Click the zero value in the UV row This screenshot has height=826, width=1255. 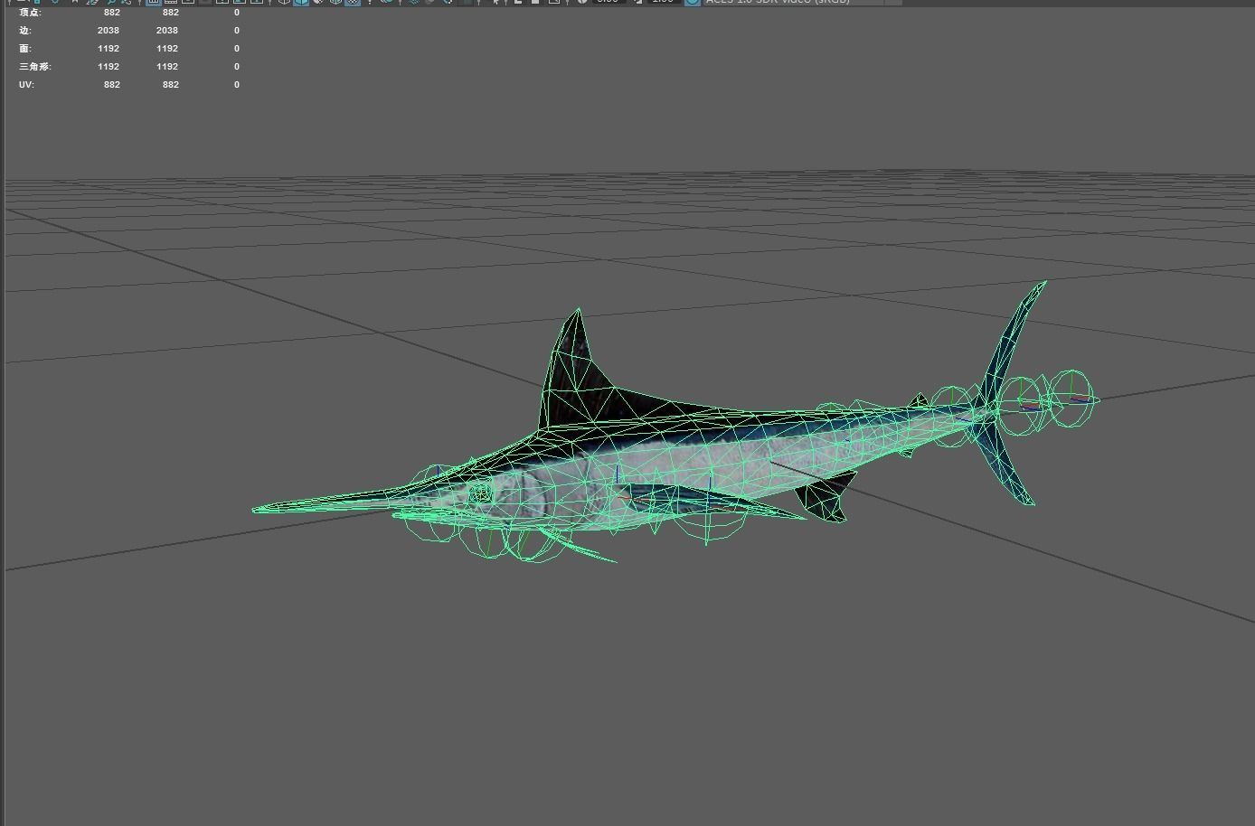(x=237, y=85)
